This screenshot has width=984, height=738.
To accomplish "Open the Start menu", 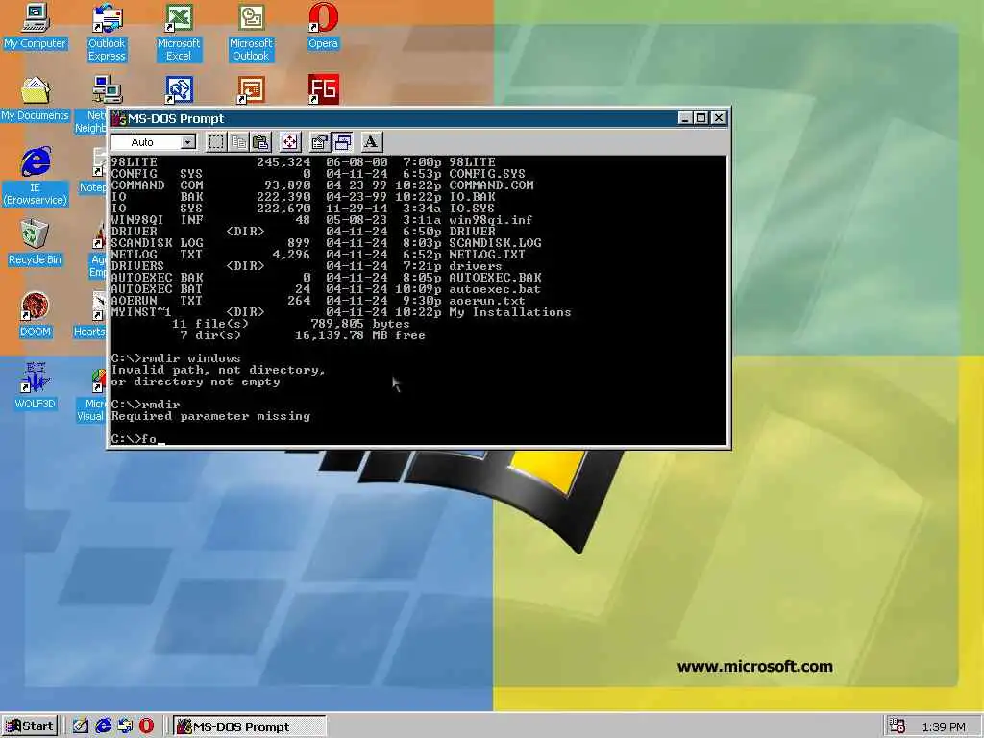I will (x=30, y=726).
